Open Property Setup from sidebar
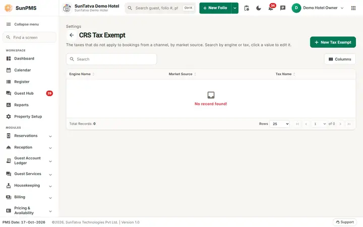The image size is (363, 227). pos(29,117)
